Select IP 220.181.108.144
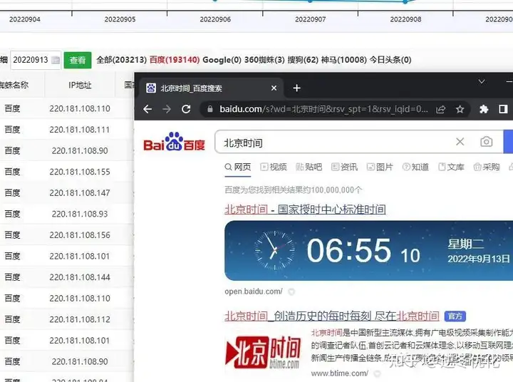This screenshot has width=513, height=382. [x=80, y=277]
